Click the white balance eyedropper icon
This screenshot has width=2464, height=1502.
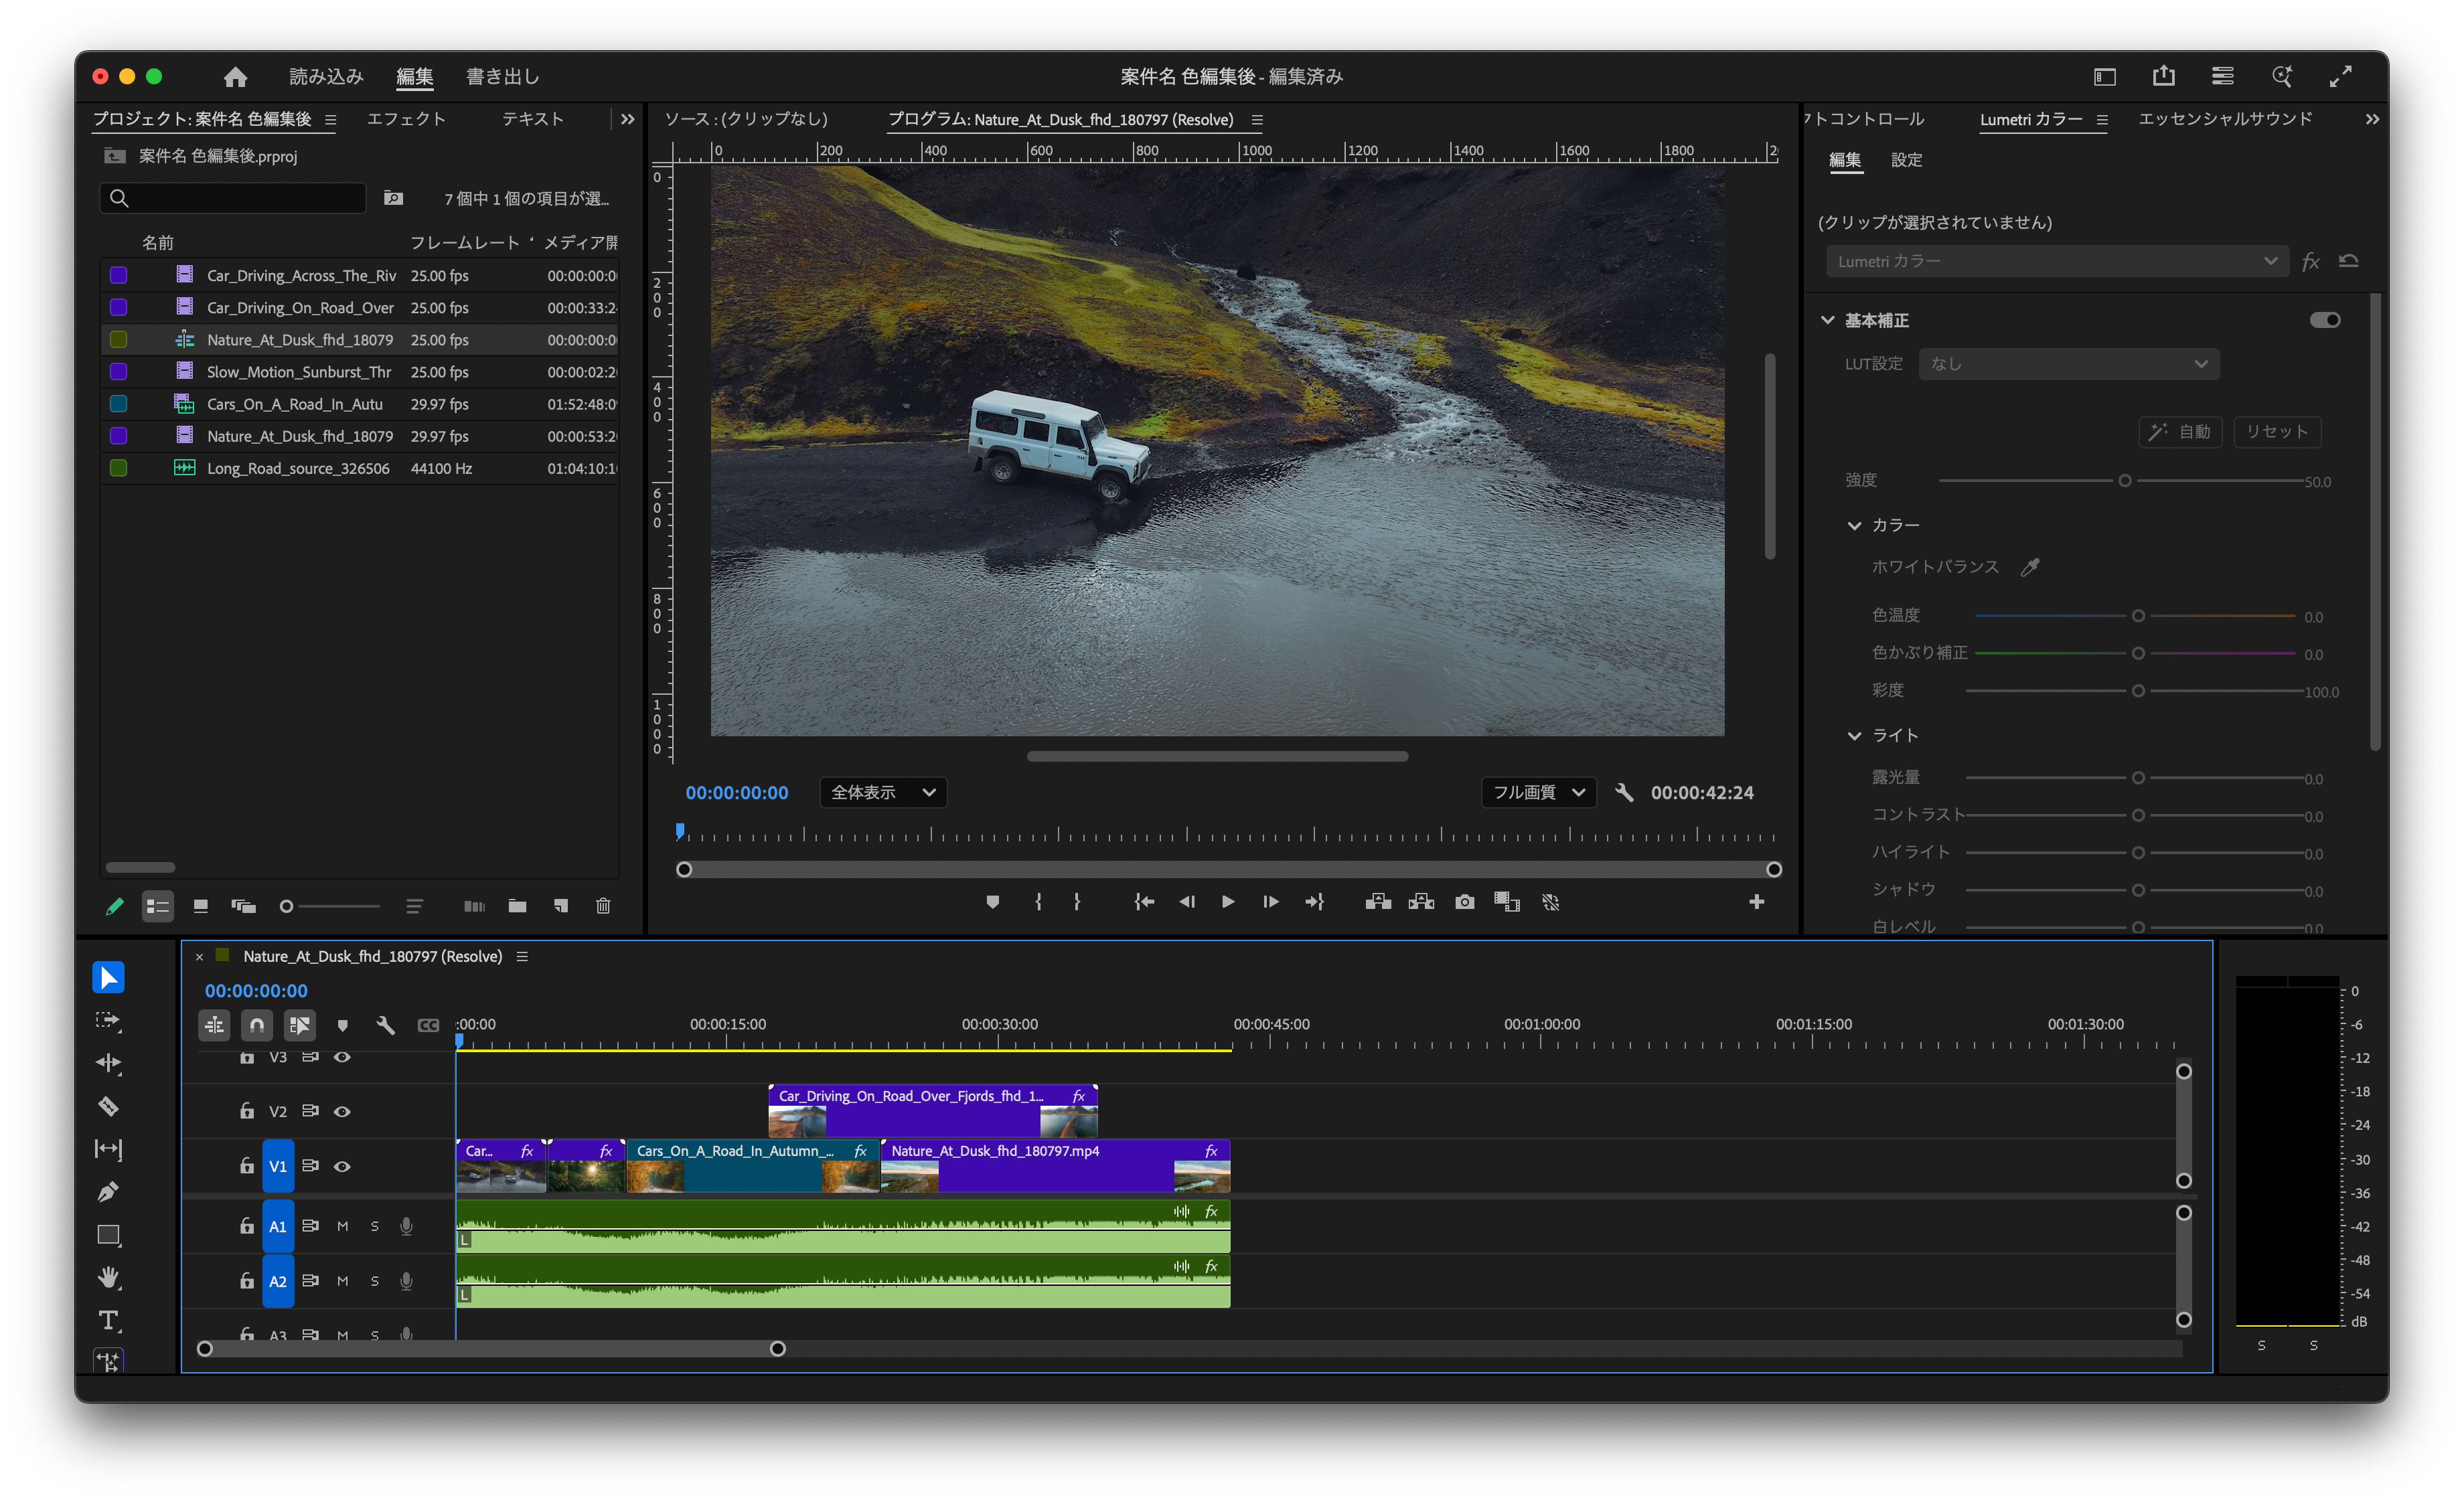point(2030,567)
